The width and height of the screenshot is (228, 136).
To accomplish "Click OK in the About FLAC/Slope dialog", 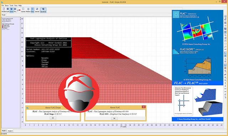I will coord(53,118).
